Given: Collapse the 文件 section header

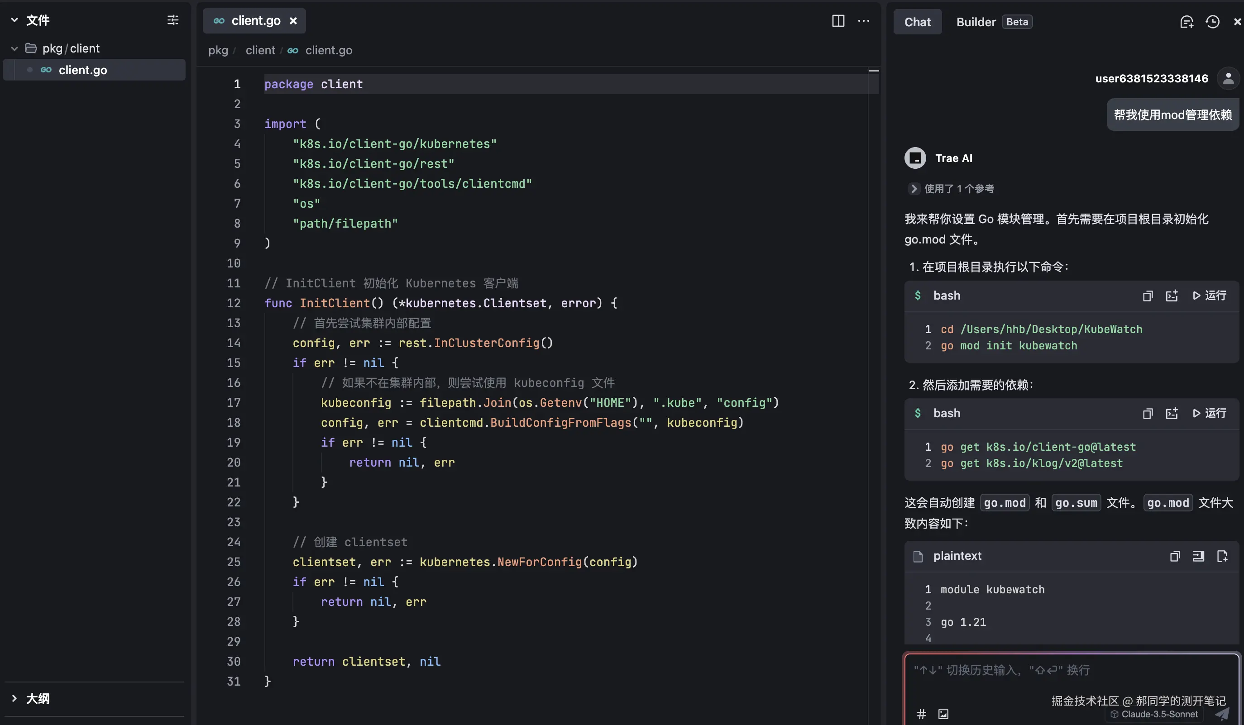Looking at the screenshot, I should [15, 20].
